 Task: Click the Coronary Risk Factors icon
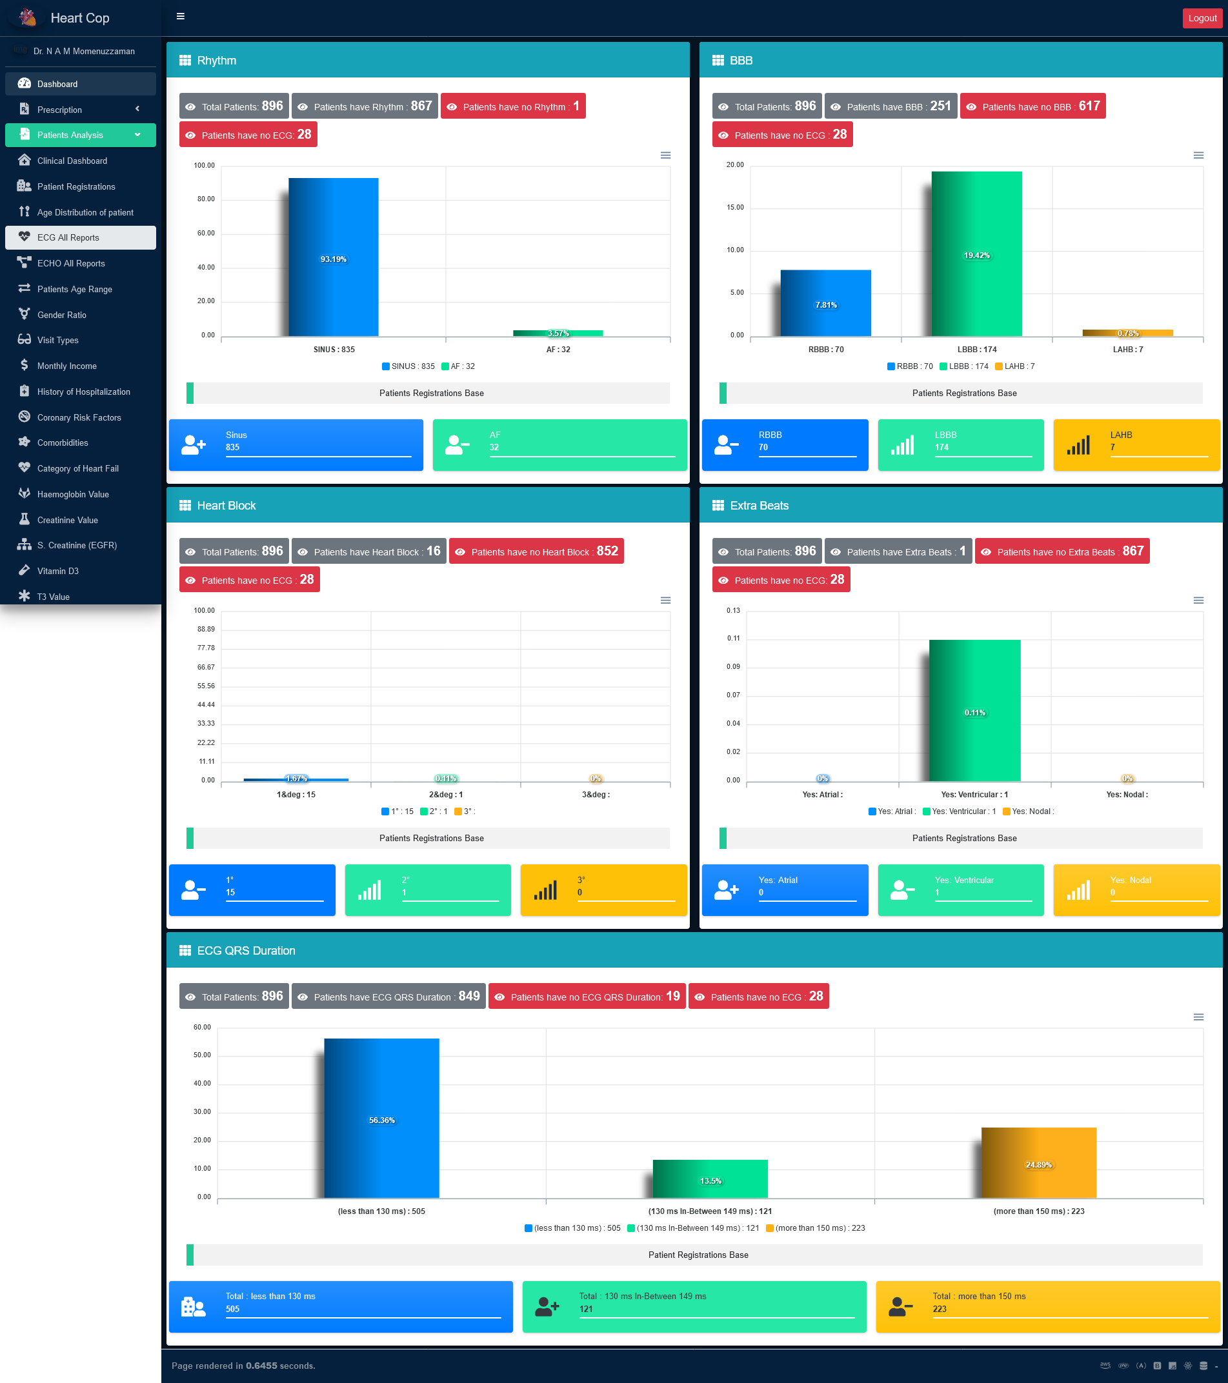tap(25, 417)
